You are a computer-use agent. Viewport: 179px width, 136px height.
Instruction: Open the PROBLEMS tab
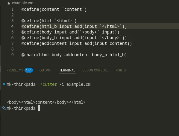click(x=15, y=70)
